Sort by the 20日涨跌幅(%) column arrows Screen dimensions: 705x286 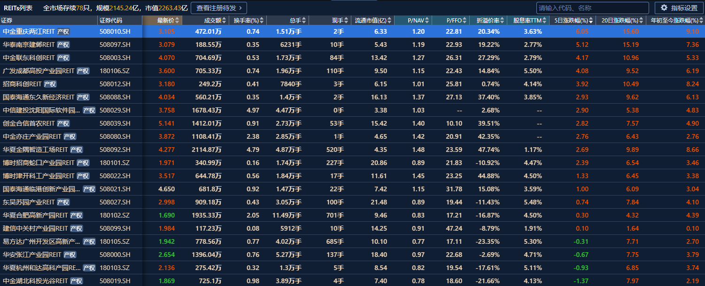tap(641, 20)
